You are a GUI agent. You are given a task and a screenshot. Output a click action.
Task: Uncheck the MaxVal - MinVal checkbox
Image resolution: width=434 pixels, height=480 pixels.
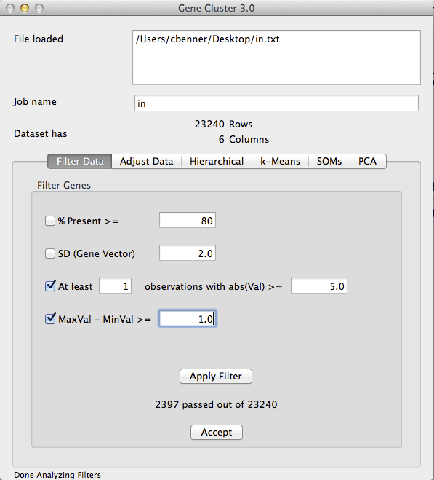click(x=50, y=319)
